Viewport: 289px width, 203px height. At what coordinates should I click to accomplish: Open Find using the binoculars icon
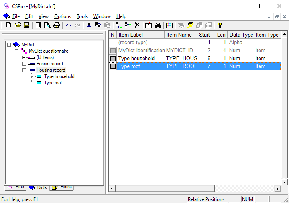pos(158,25)
